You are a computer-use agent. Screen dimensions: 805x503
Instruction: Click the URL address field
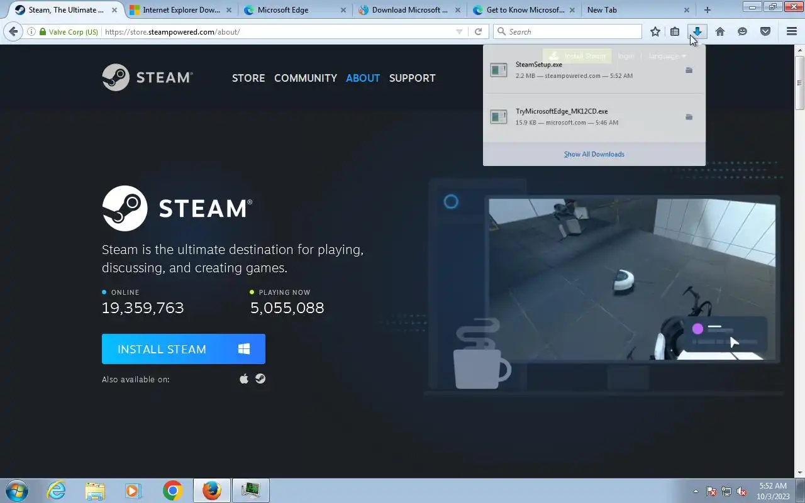coord(279,32)
